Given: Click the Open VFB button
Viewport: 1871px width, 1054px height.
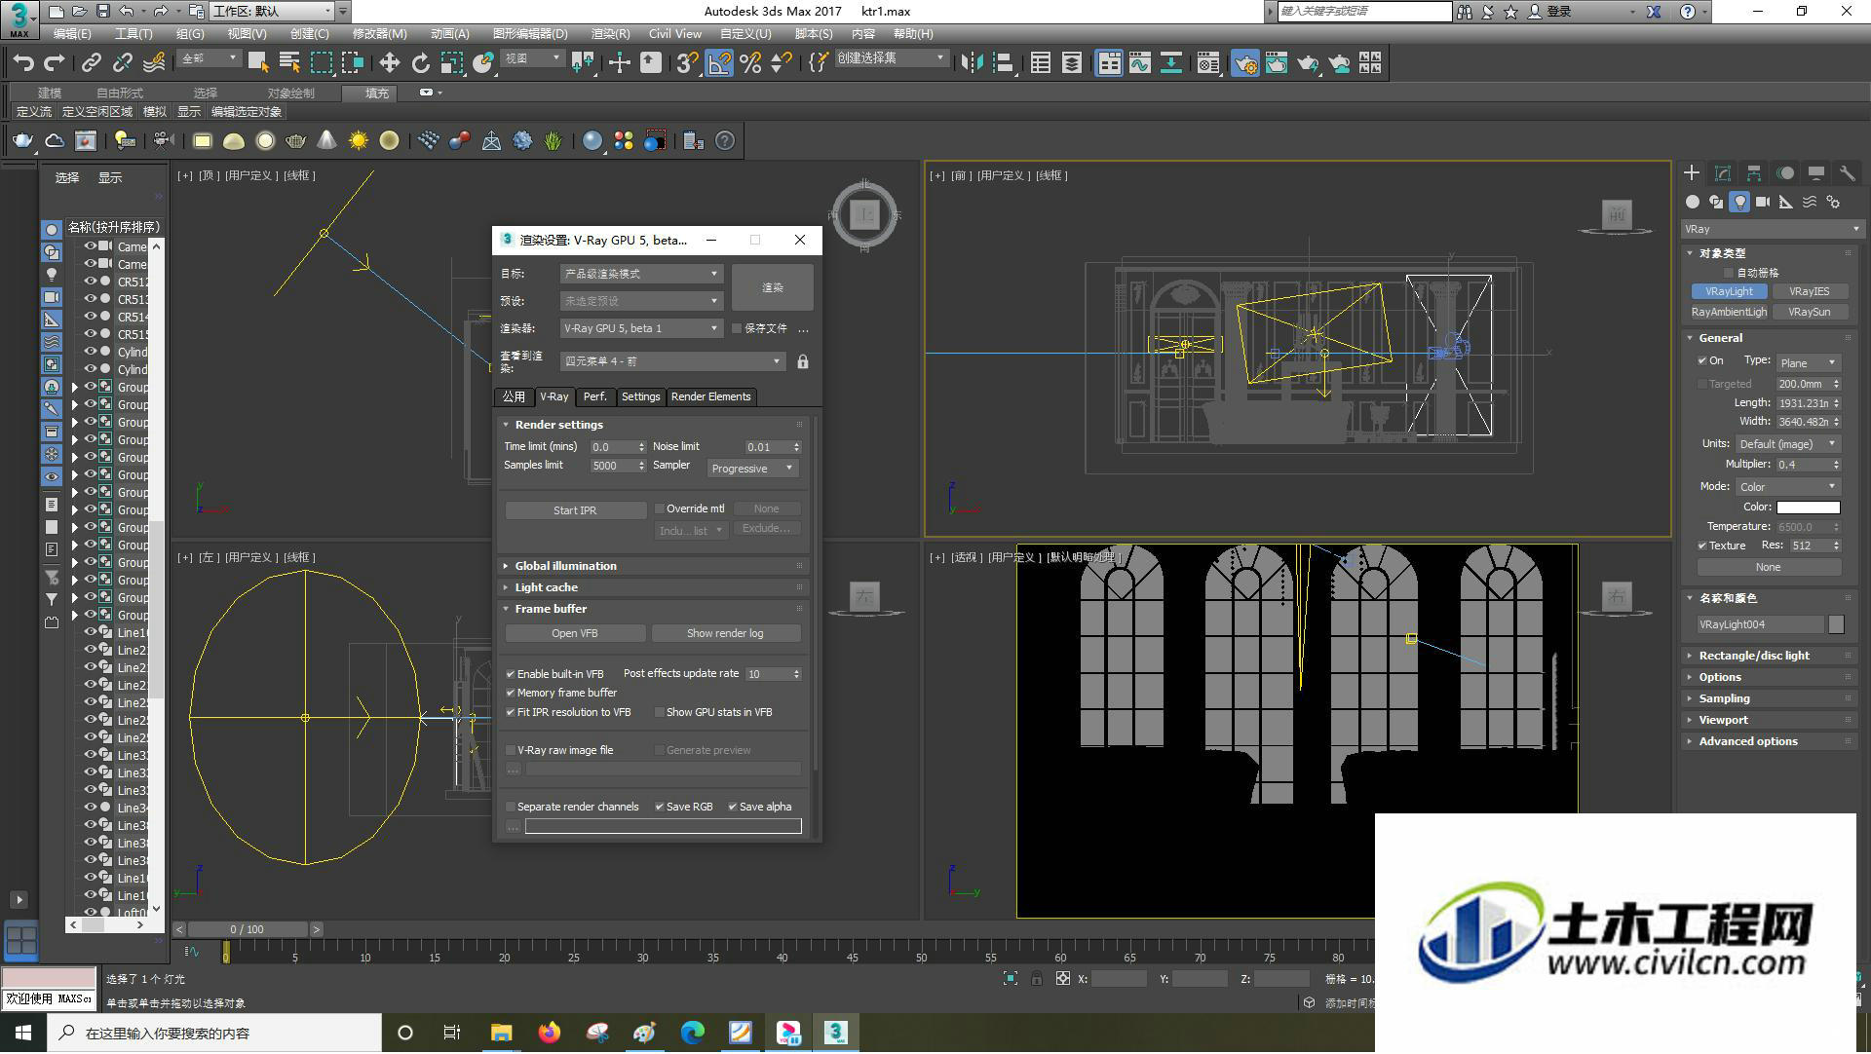Looking at the screenshot, I should [575, 634].
